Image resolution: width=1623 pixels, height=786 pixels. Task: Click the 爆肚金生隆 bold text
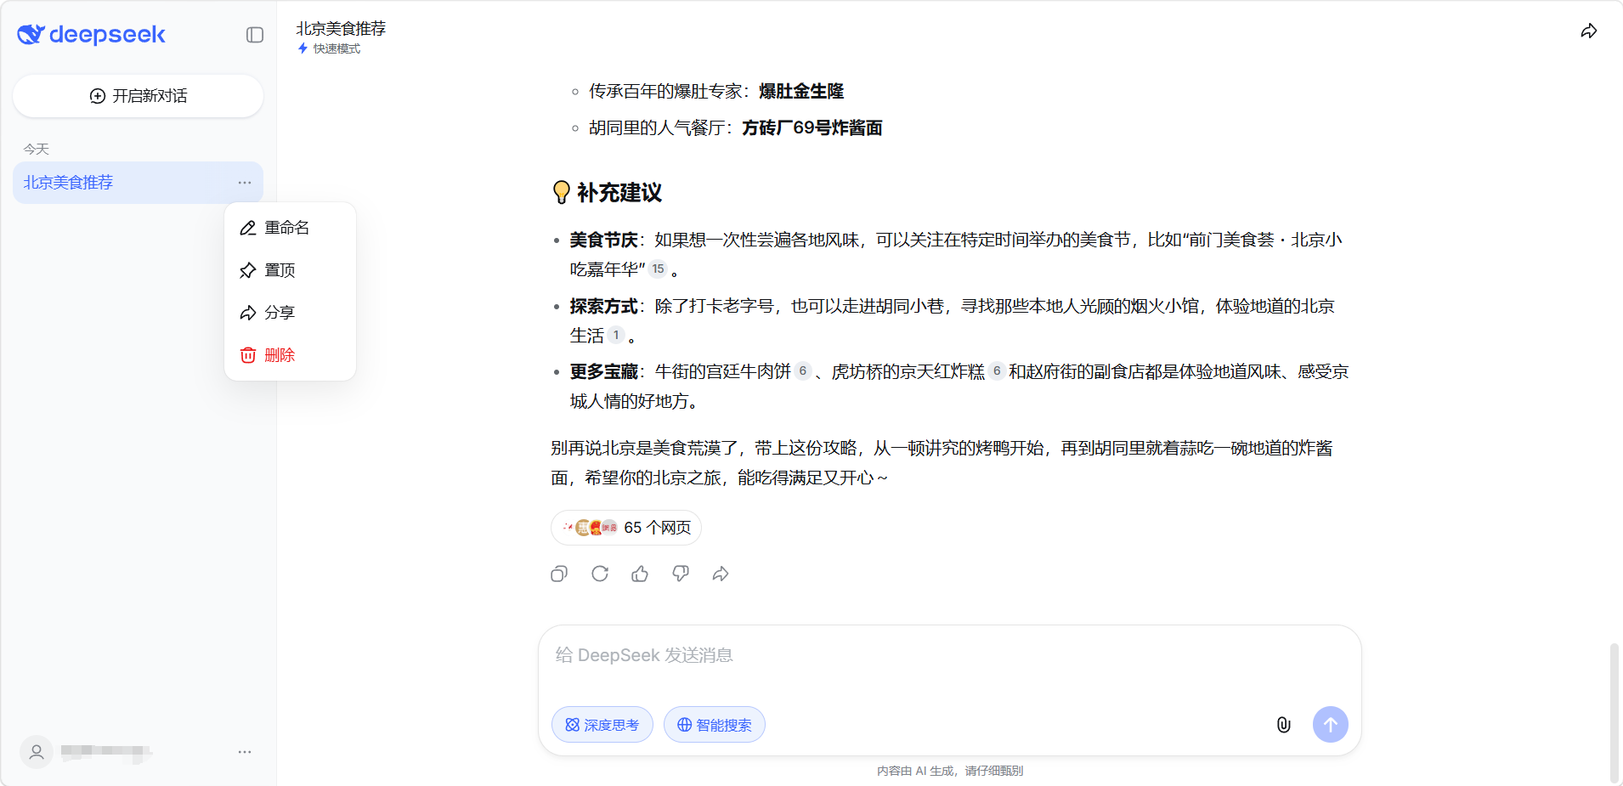[x=801, y=91]
